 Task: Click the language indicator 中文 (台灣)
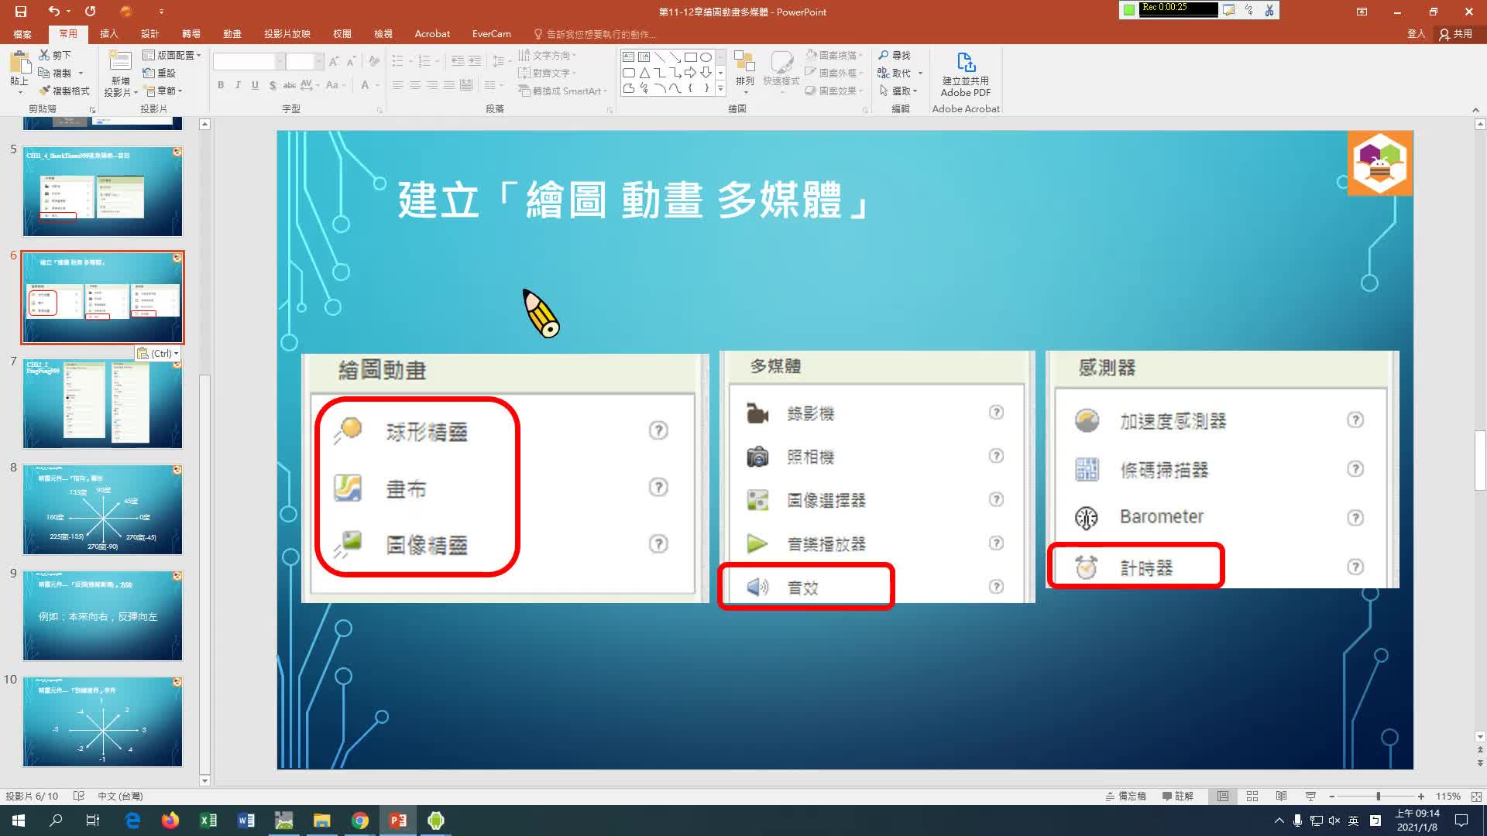[x=120, y=796]
